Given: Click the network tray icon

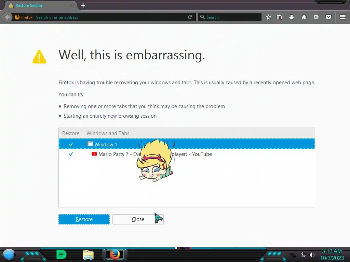Looking at the screenshot, I should pos(304,254).
